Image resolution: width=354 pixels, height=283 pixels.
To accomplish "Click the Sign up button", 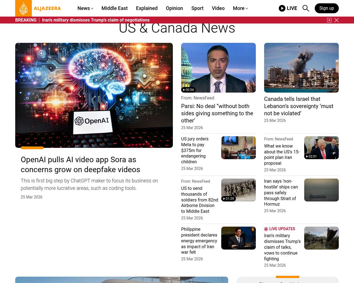I will click(326, 8).
